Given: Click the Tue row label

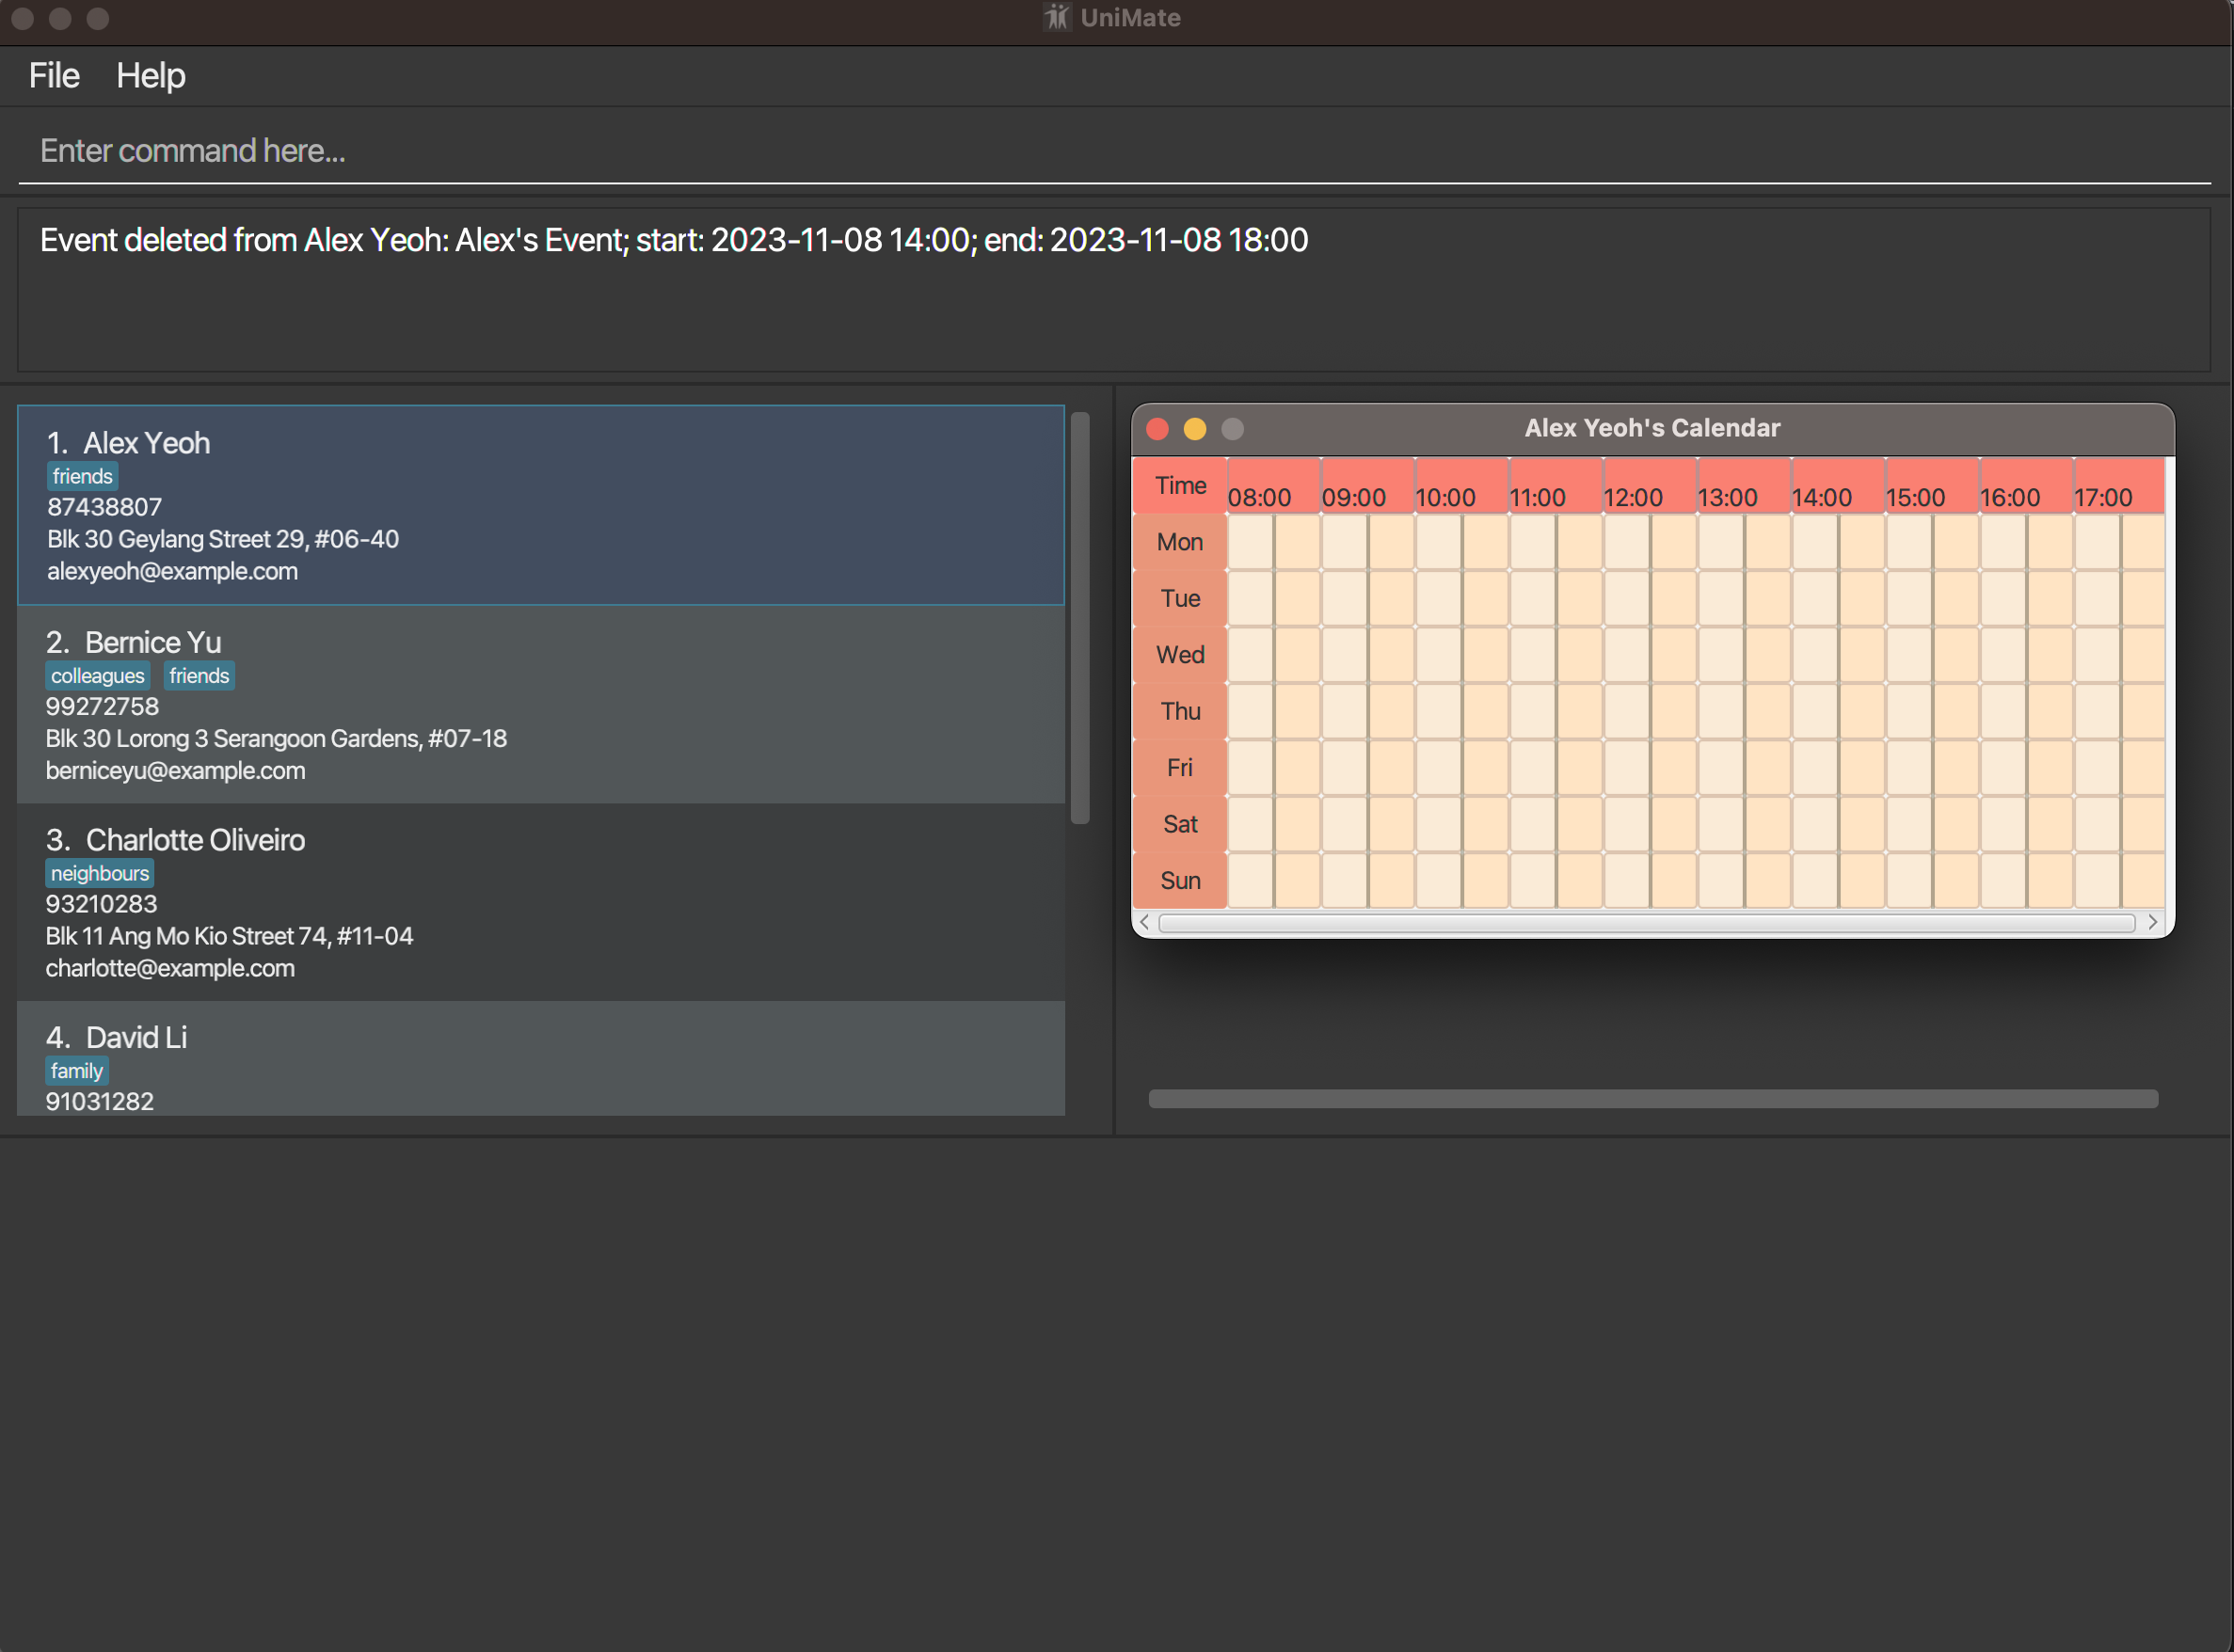Looking at the screenshot, I should click(1180, 598).
